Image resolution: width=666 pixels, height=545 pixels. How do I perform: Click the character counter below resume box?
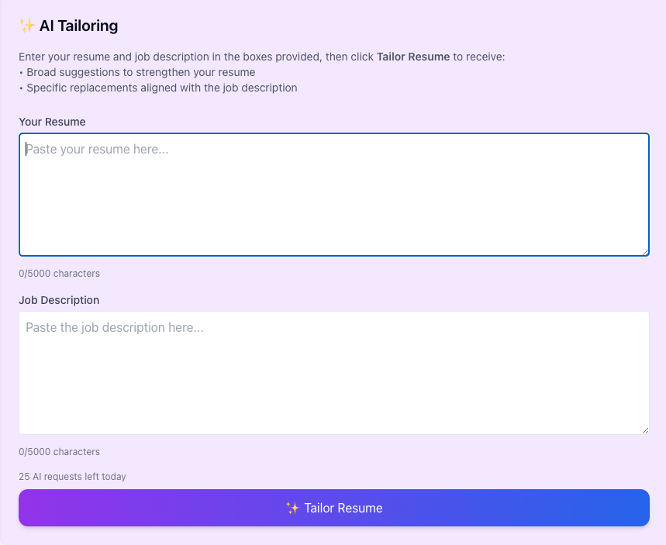click(59, 274)
